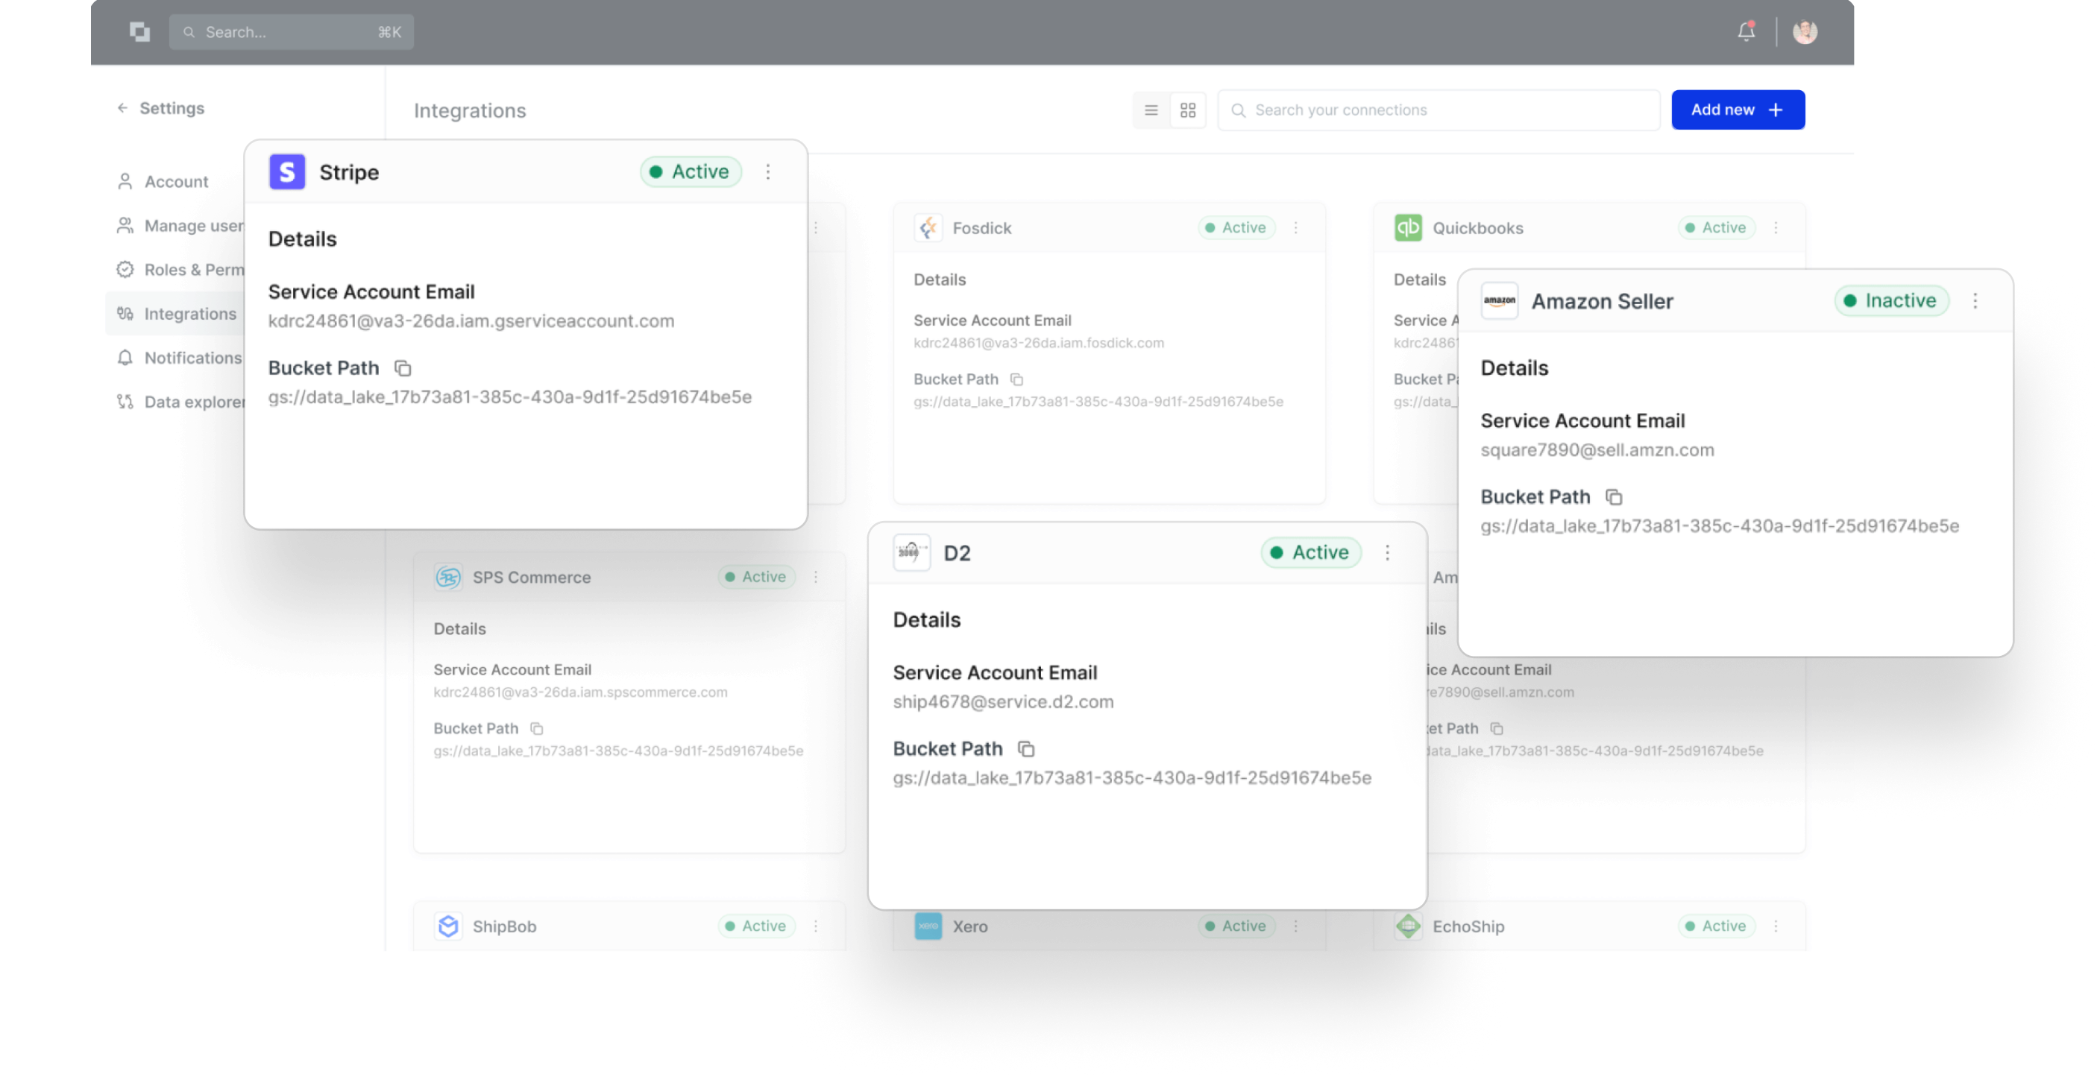2097x1077 pixels.
Task: Click the Stripe logo icon
Action: pos(286,171)
